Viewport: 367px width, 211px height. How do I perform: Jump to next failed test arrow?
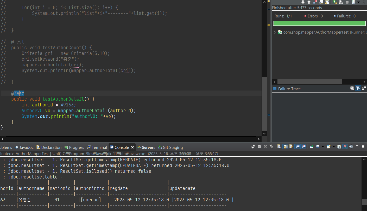(303, 2)
